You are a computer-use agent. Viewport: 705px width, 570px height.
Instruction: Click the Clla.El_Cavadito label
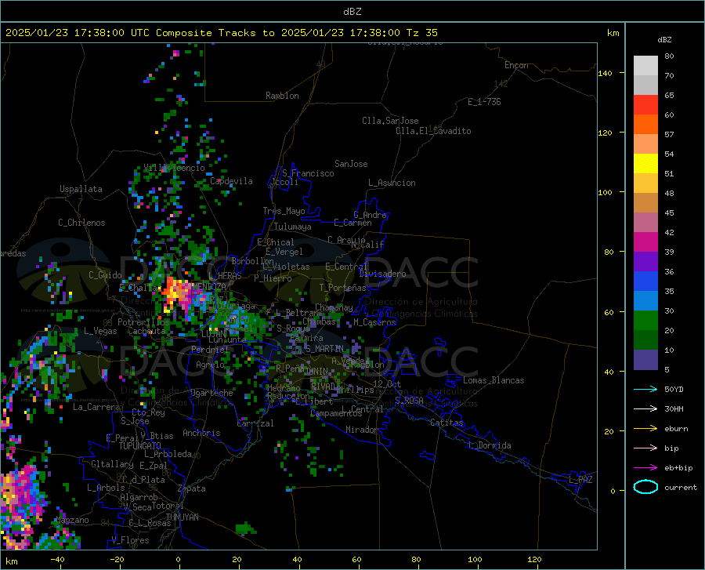(x=433, y=131)
